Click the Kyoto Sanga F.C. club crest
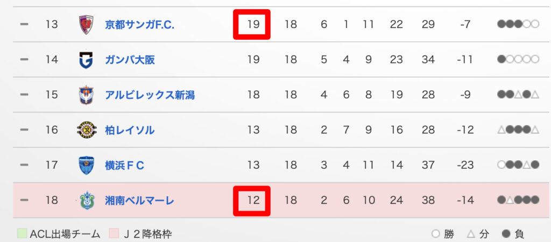Viewport: 551px width, 242px height. 86,24
